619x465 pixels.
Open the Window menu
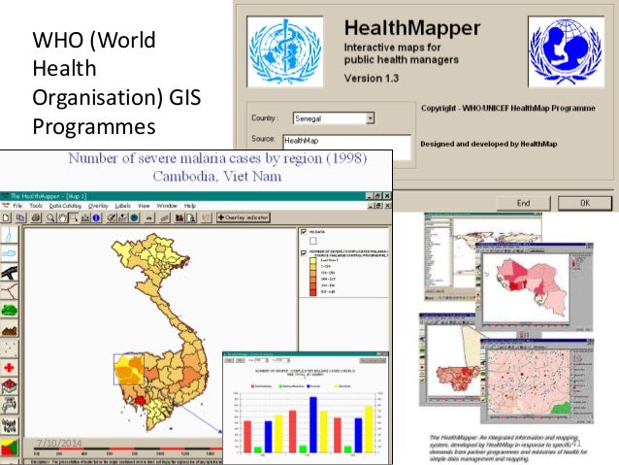click(x=167, y=206)
